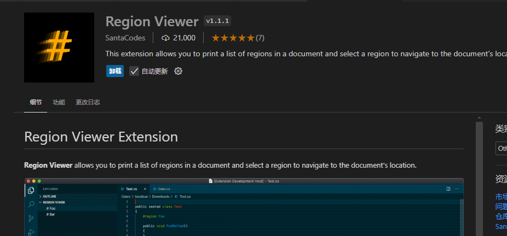Click the v1.1.1 version badge

217,21
